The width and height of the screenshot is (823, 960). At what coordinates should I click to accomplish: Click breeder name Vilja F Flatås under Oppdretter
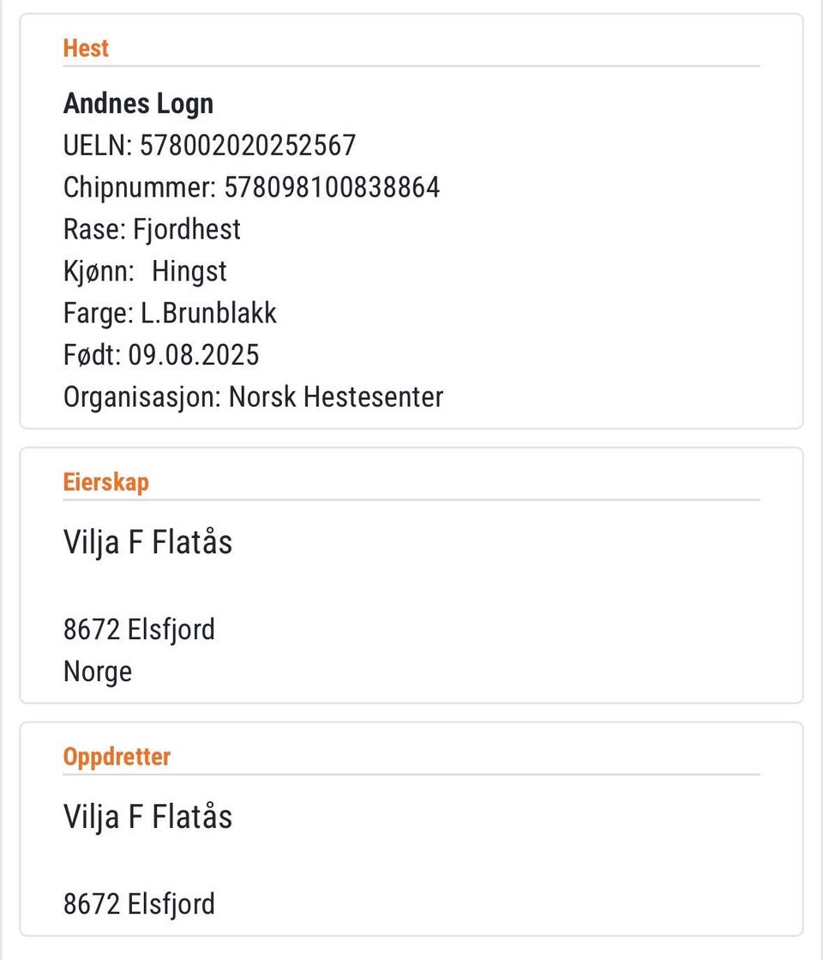(x=147, y=818)
